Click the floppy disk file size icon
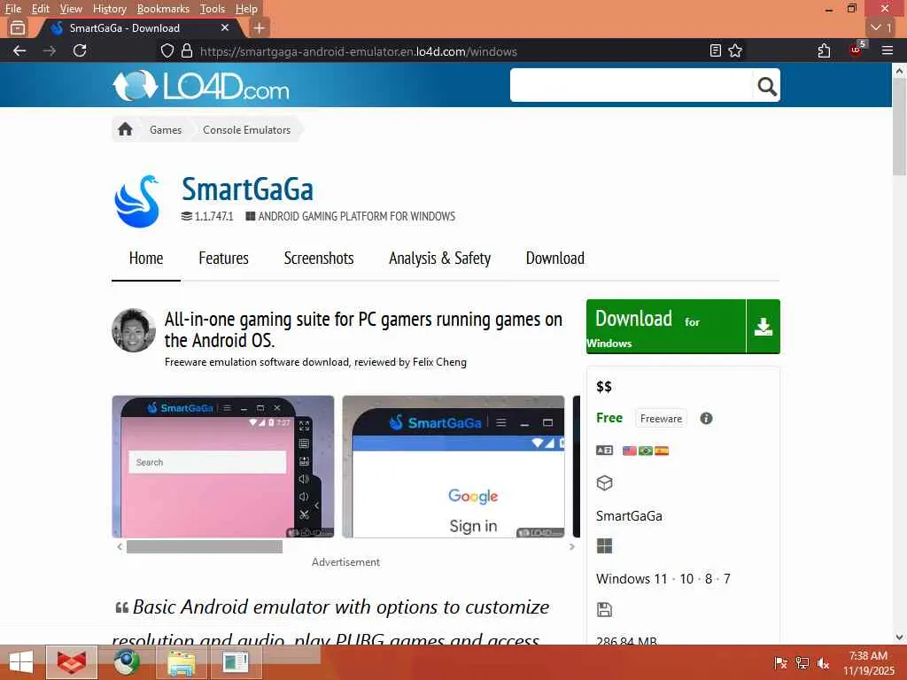The height and width of the screenshot is (680, 907). tap(604, 609)
